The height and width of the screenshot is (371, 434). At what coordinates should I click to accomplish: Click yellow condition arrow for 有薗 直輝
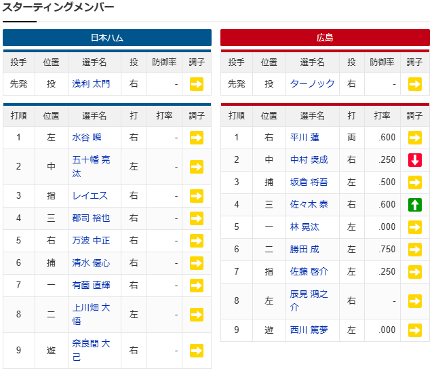197,286
